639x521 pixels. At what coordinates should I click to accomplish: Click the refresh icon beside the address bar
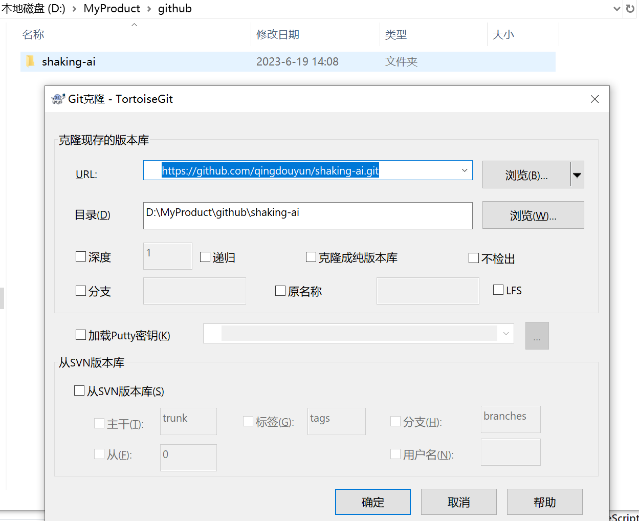point(630,9)
